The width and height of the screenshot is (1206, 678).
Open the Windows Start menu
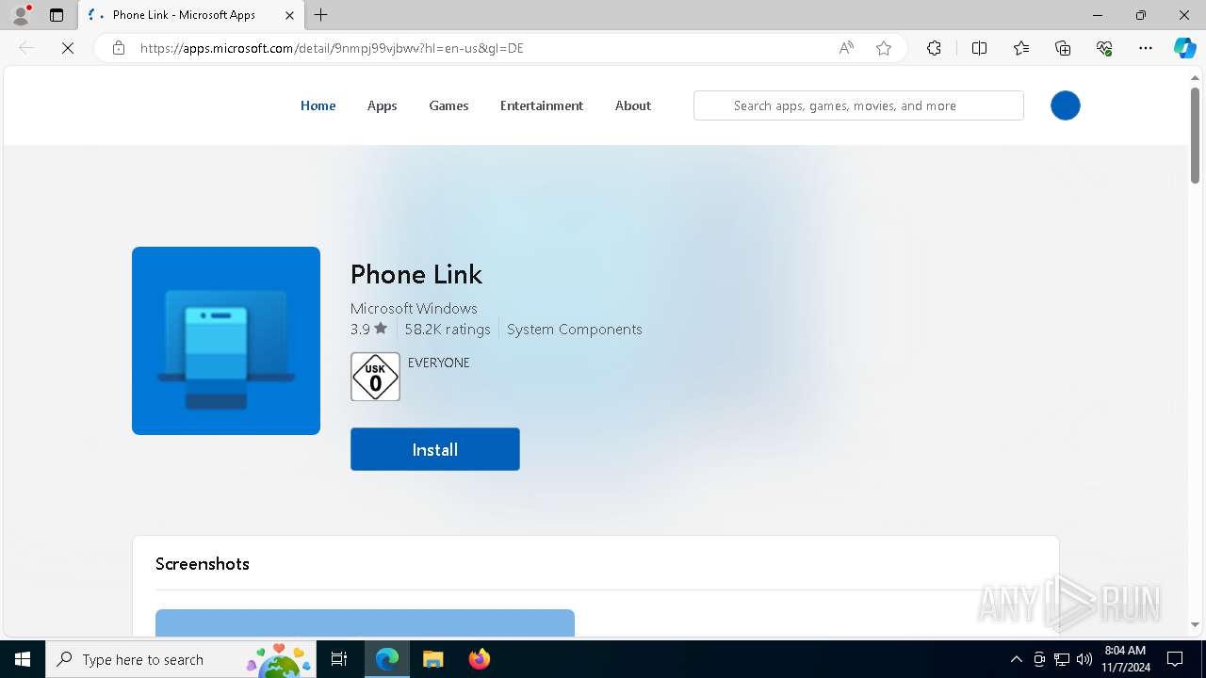[23, 659]
